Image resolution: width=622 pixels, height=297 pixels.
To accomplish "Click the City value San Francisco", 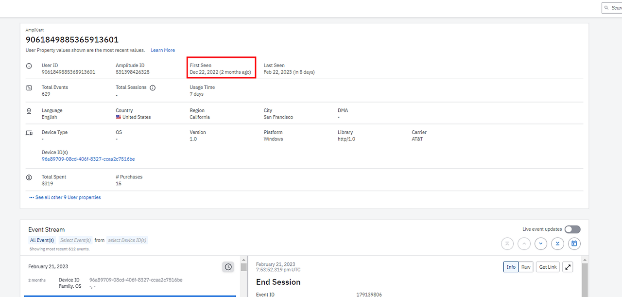I will (278, 117).
